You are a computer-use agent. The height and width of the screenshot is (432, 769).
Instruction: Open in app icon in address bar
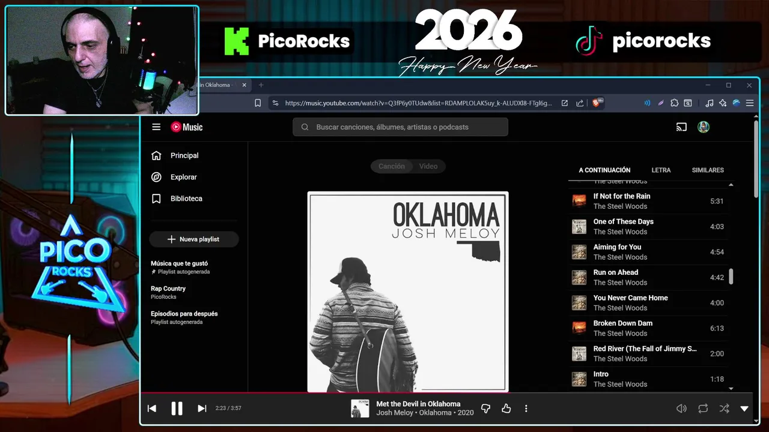(565, 103)
